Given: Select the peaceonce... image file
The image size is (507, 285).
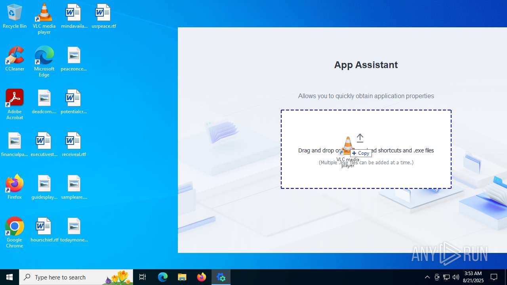Looking at the screenshot, I should pyautogui.click(x=74, y=59).
